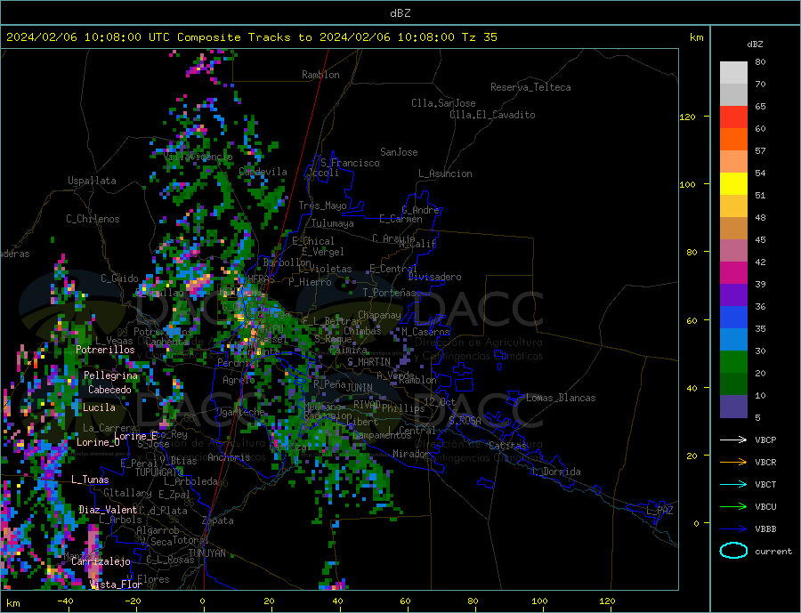Click the 'Uspallata' map label
The width and height of the screenshot is (801, 613).
coord(92,181)
